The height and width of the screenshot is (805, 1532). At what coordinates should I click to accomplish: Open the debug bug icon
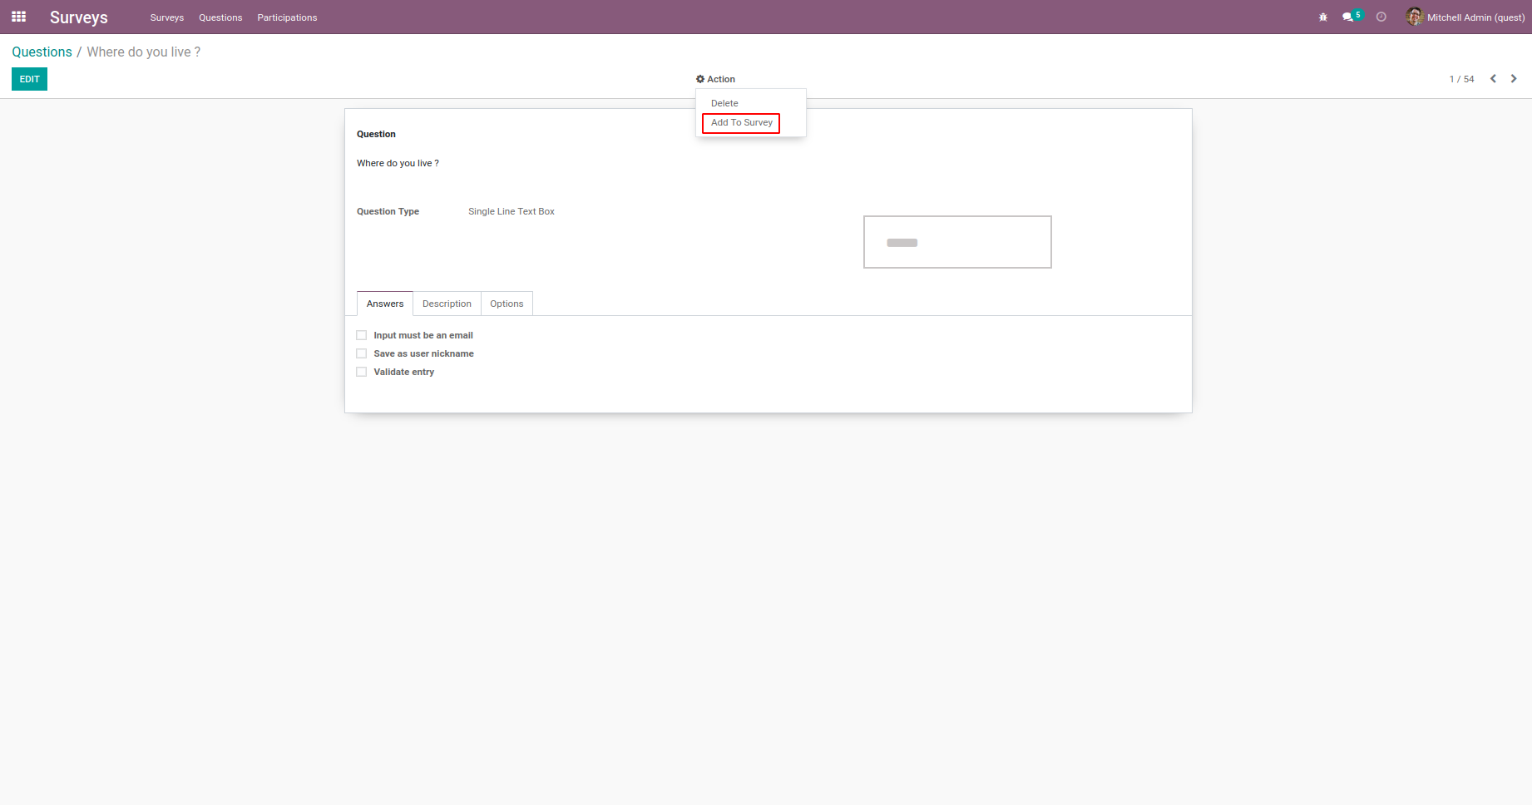(x=1323, y=17)
